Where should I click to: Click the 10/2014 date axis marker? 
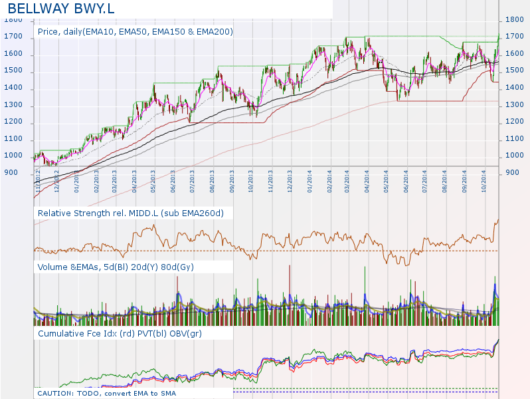point(484,182)
